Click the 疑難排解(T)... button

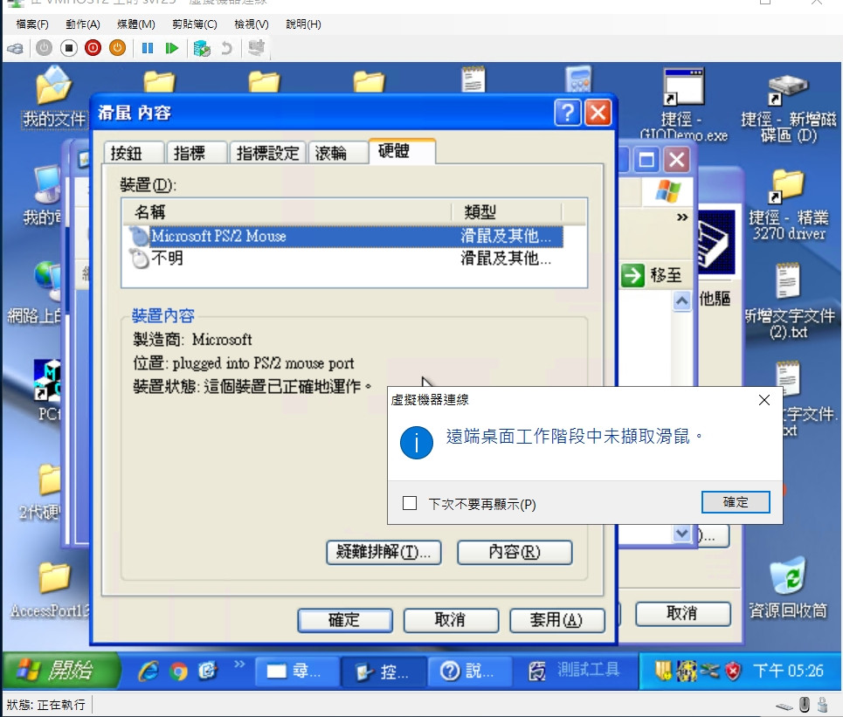click(383, 552)
